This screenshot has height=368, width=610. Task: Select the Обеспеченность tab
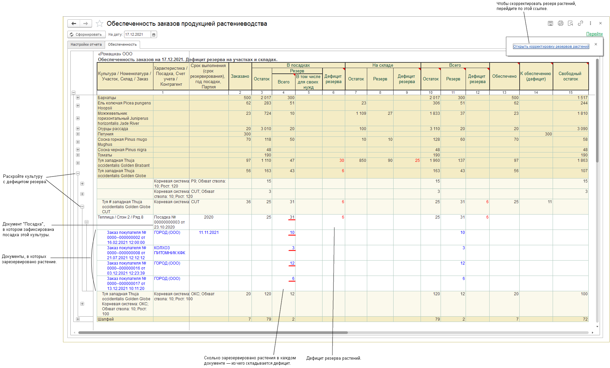[122, 45]
